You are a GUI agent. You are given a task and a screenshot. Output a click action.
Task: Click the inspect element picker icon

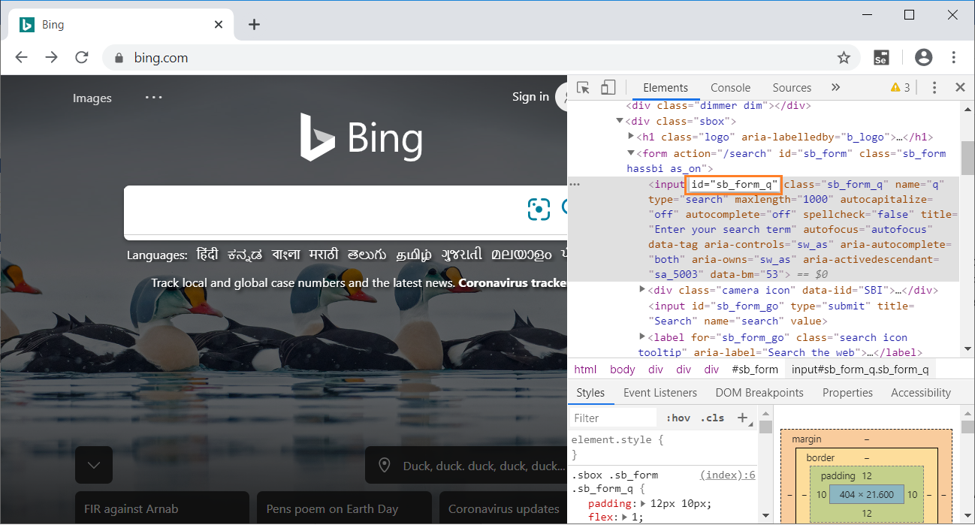click(584, 88)
